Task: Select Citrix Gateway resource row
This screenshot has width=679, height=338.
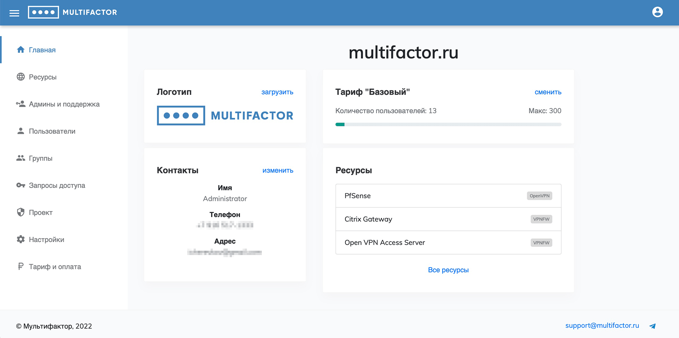Action: [x=448, y=219]
